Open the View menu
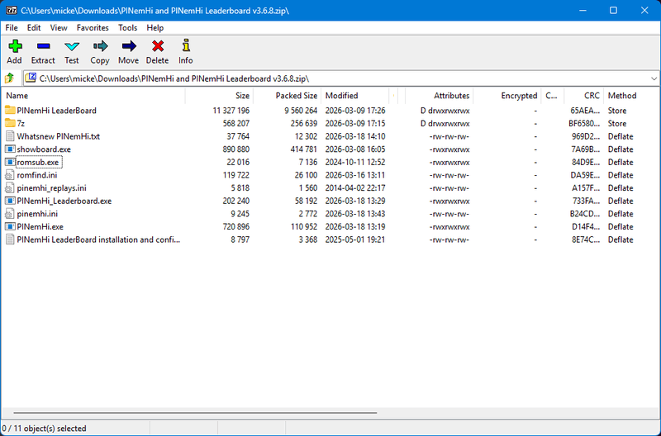 pyautogui.click(x=59, y=28)
